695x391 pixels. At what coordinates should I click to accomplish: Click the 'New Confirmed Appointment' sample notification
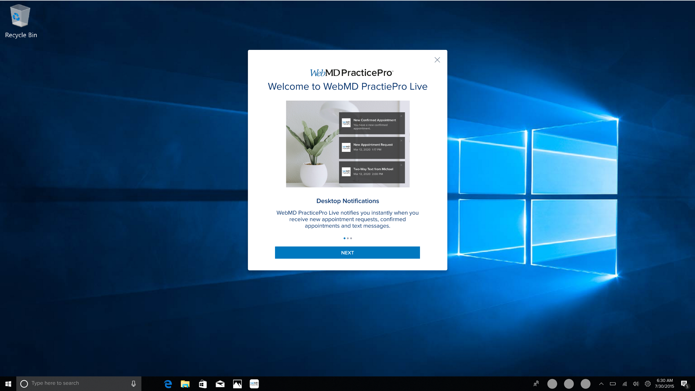[x=372, y=123]
